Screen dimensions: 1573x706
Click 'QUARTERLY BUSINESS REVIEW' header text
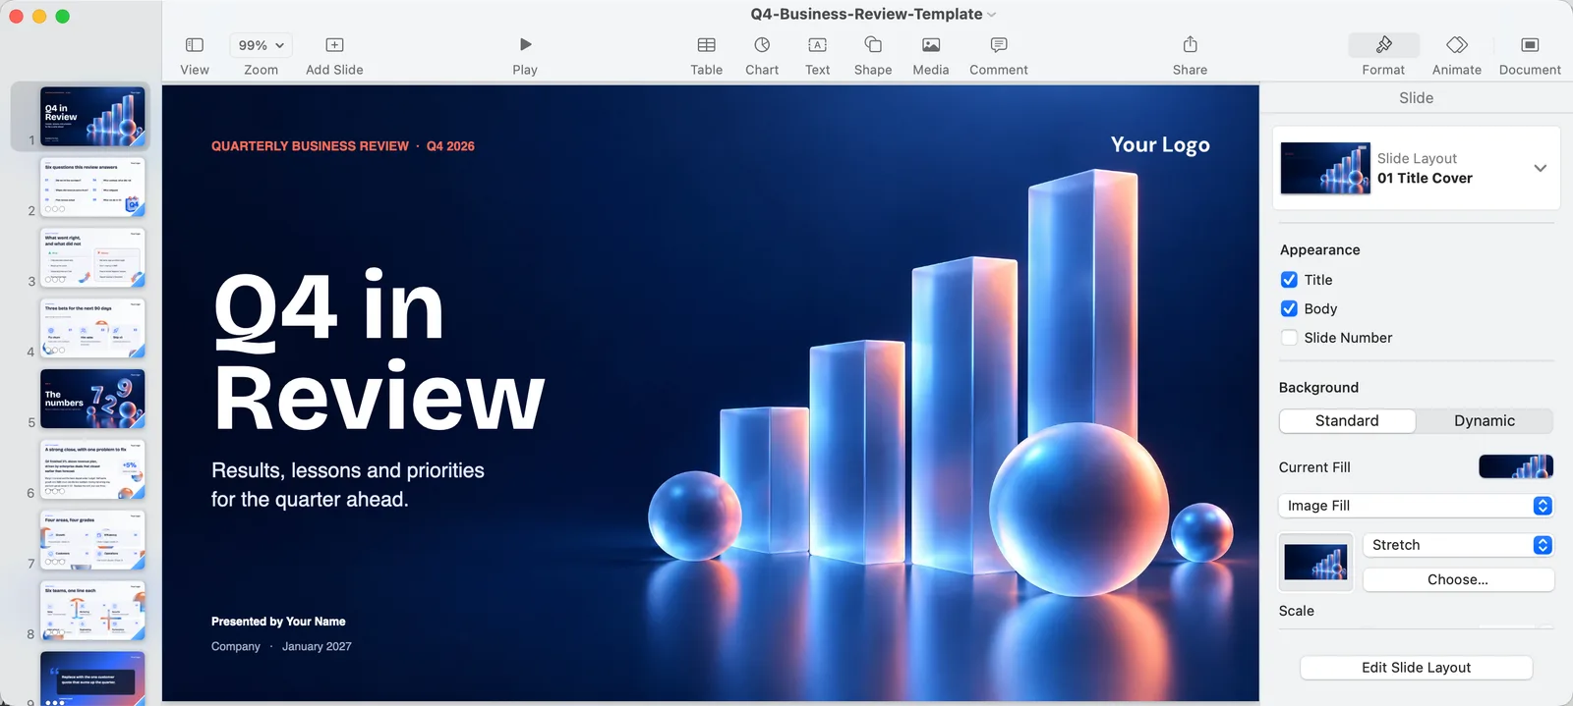[x=310, y=146]
